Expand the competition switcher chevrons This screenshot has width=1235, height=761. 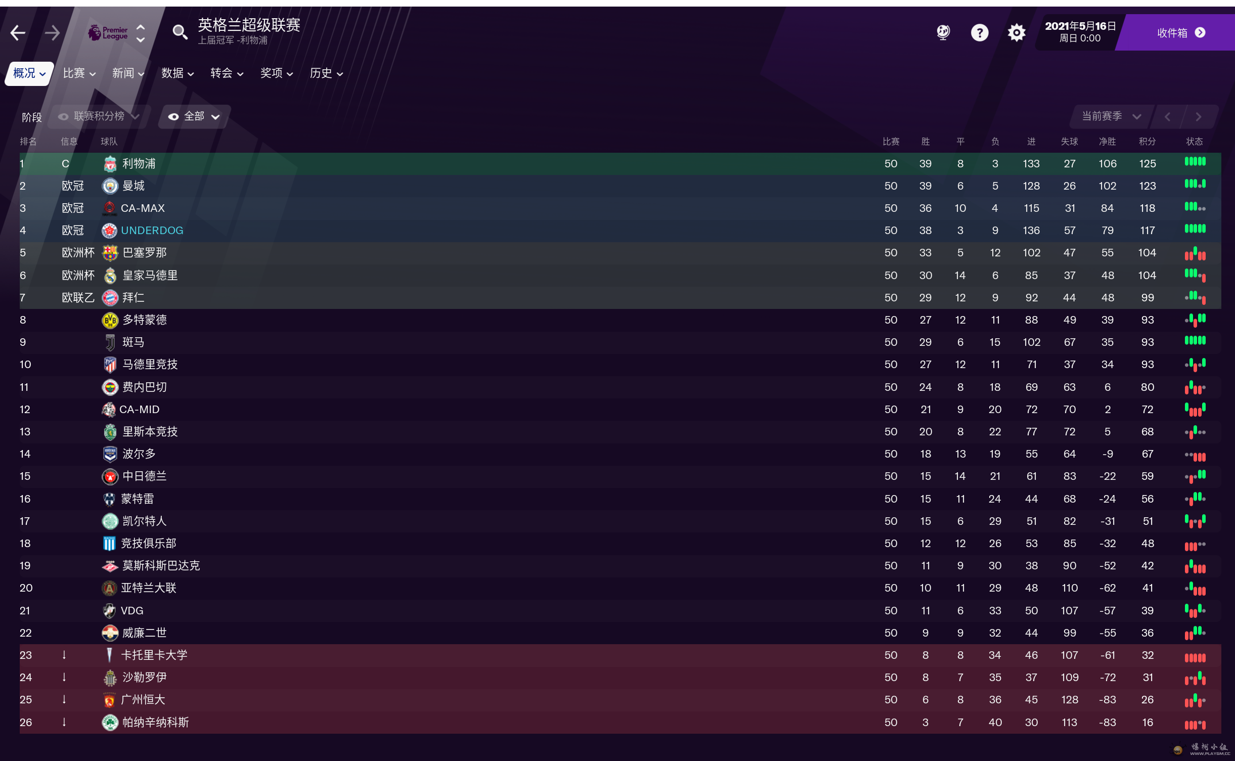pos(141,33)
